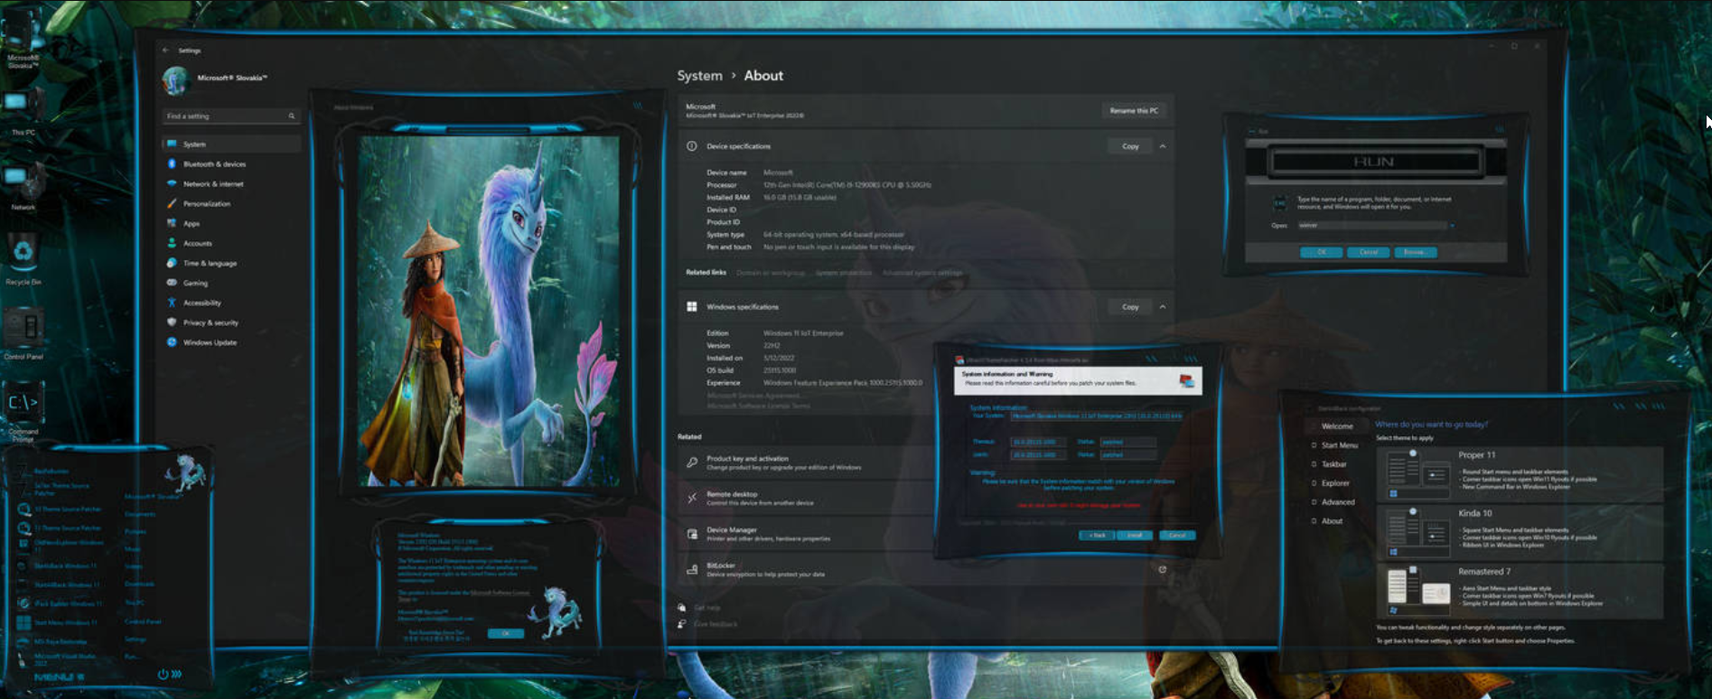Image resolution: width=1712 pixels, height=699 pixels.
Task: Click the Find a setting search field
Action: [x=230, y=116]
